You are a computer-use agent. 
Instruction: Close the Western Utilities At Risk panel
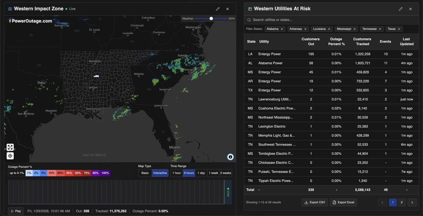[410, 9]
